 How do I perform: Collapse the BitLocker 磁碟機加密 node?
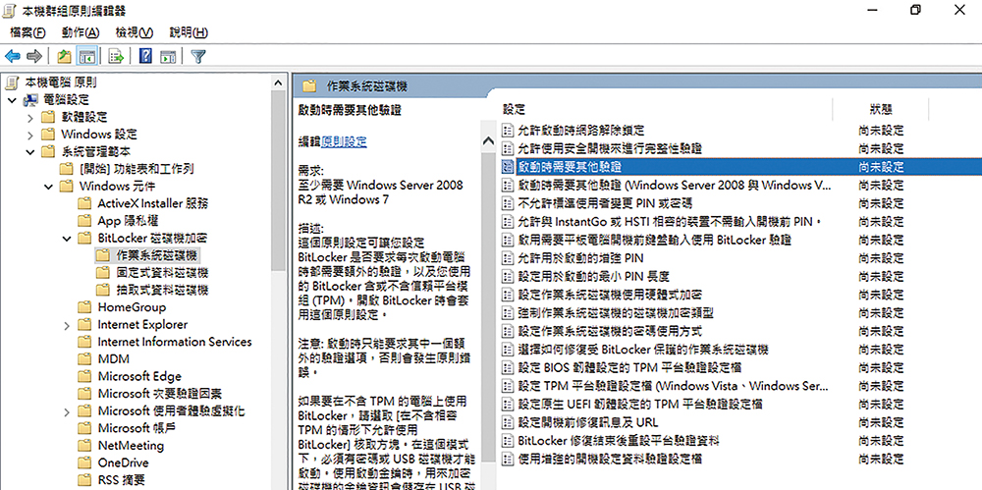[67, 238]
